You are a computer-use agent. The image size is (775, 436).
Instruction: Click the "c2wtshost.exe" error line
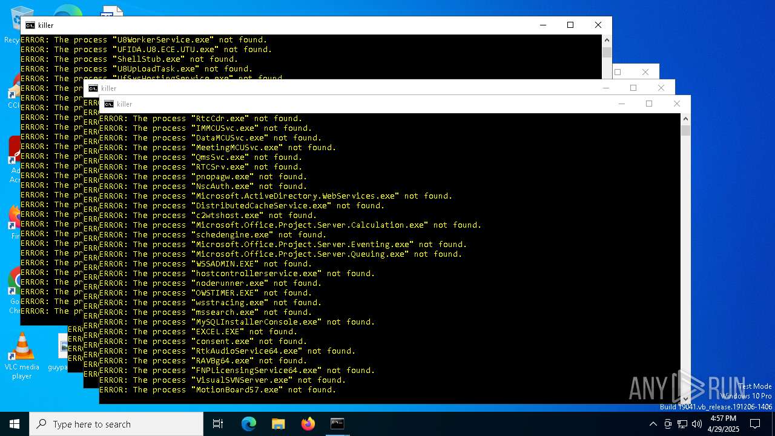pyautogui.click(x=208, y=216)
